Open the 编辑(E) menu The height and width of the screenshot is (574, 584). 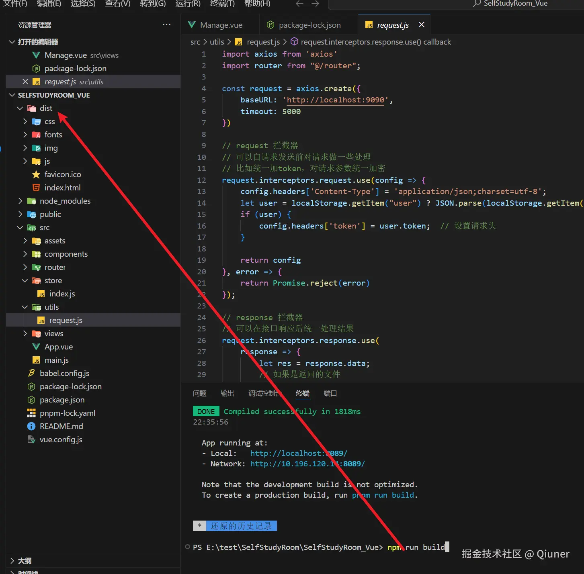pyautogui.click(x=49, y=4)
